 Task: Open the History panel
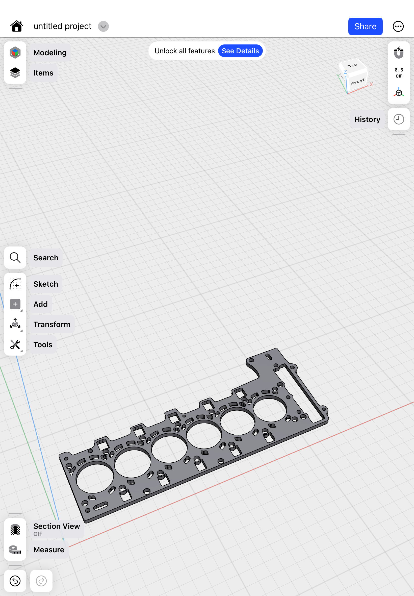[398, 119]
